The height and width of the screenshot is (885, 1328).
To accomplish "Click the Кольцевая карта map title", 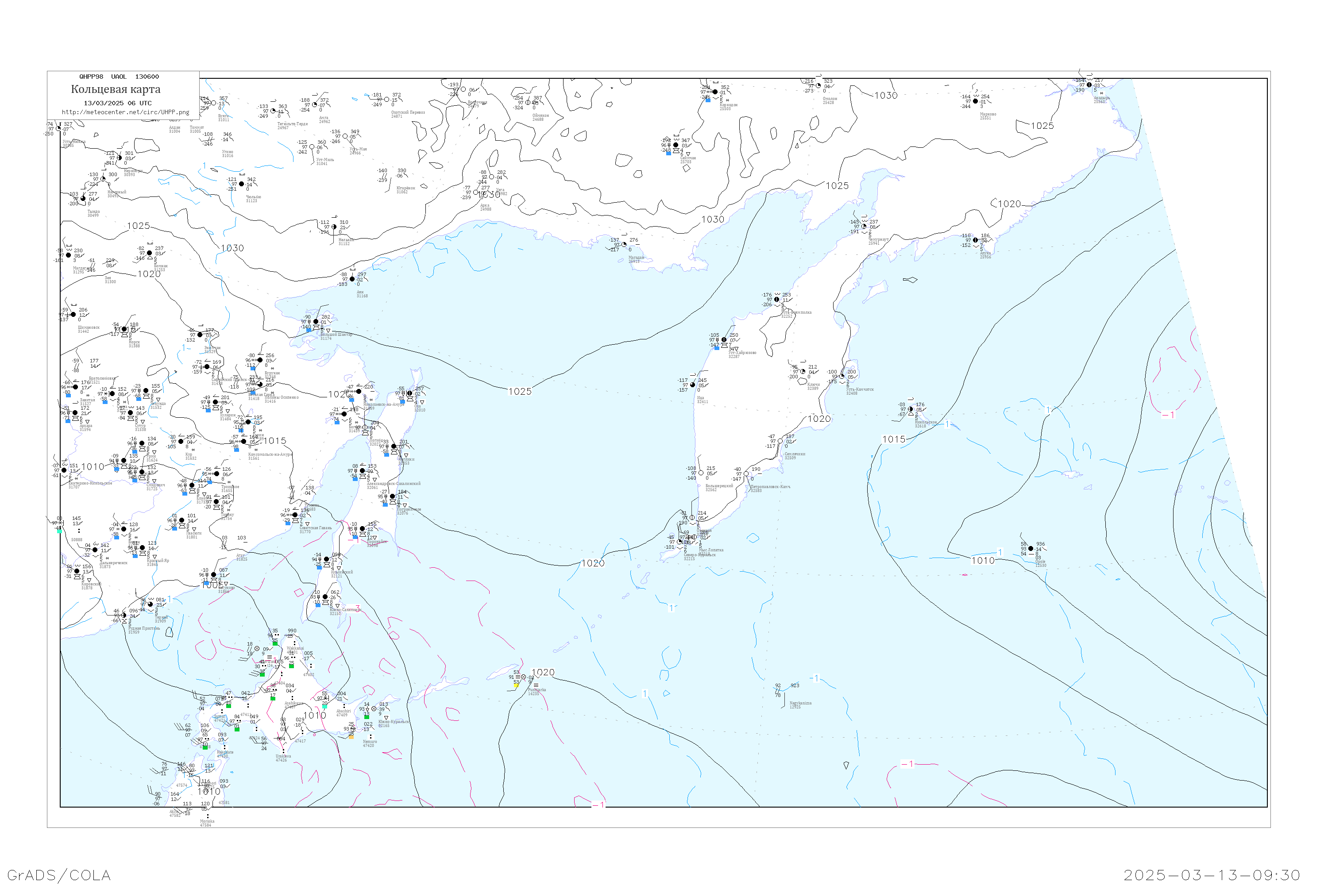I will tap(116, 89).
